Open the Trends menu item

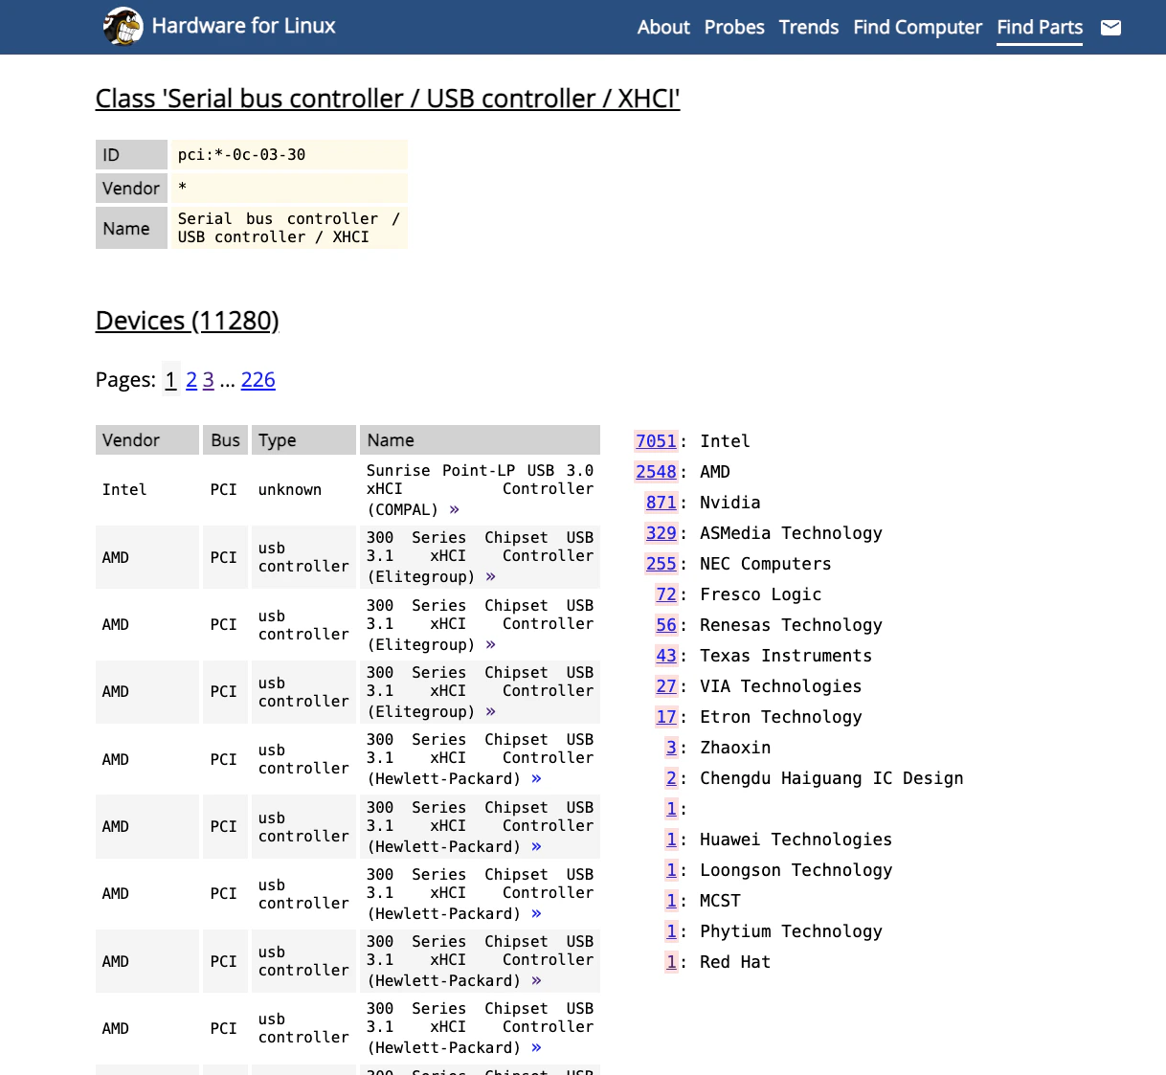(x=808, y=28)
